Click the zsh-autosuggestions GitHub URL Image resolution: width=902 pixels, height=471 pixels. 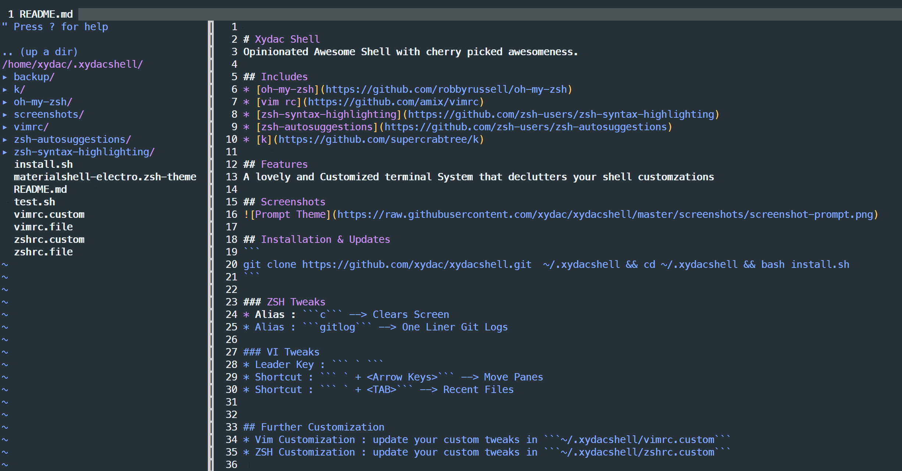(525, 127)
